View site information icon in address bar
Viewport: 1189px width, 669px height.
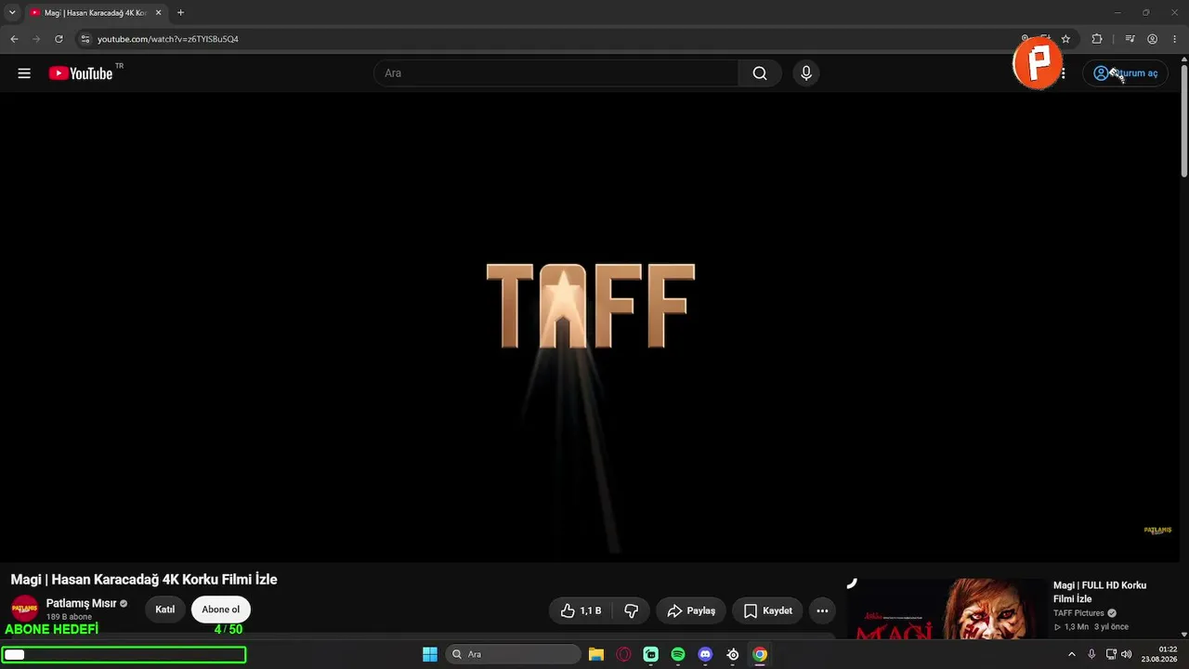click(85, 39)
